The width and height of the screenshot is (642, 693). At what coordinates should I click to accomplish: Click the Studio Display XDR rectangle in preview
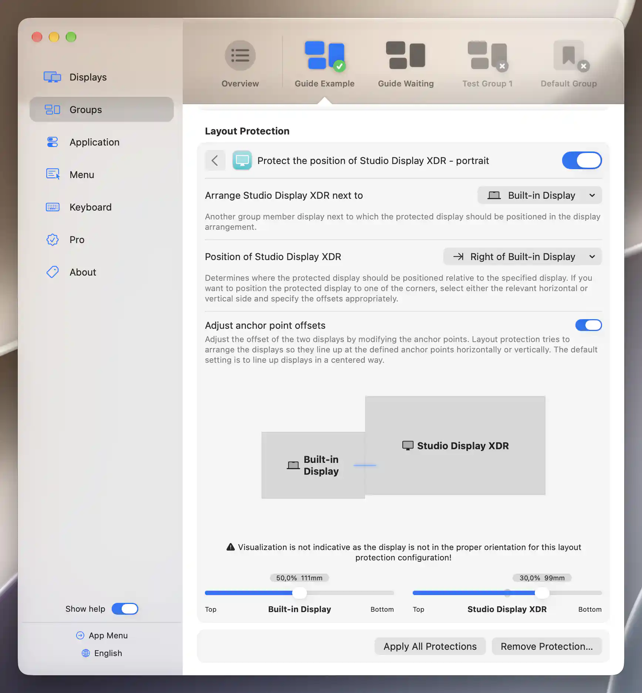pyautogui.click(x=455, y=445)
